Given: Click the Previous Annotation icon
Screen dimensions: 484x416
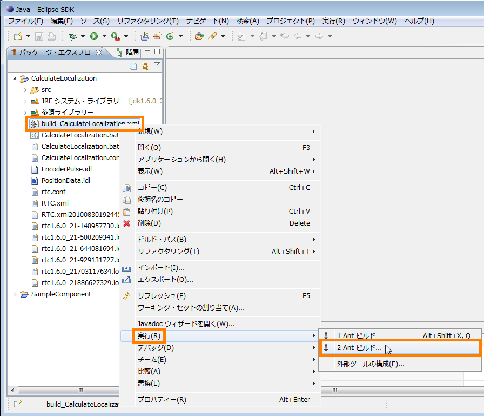Looking at the screenshot, I should coord(263,36).
